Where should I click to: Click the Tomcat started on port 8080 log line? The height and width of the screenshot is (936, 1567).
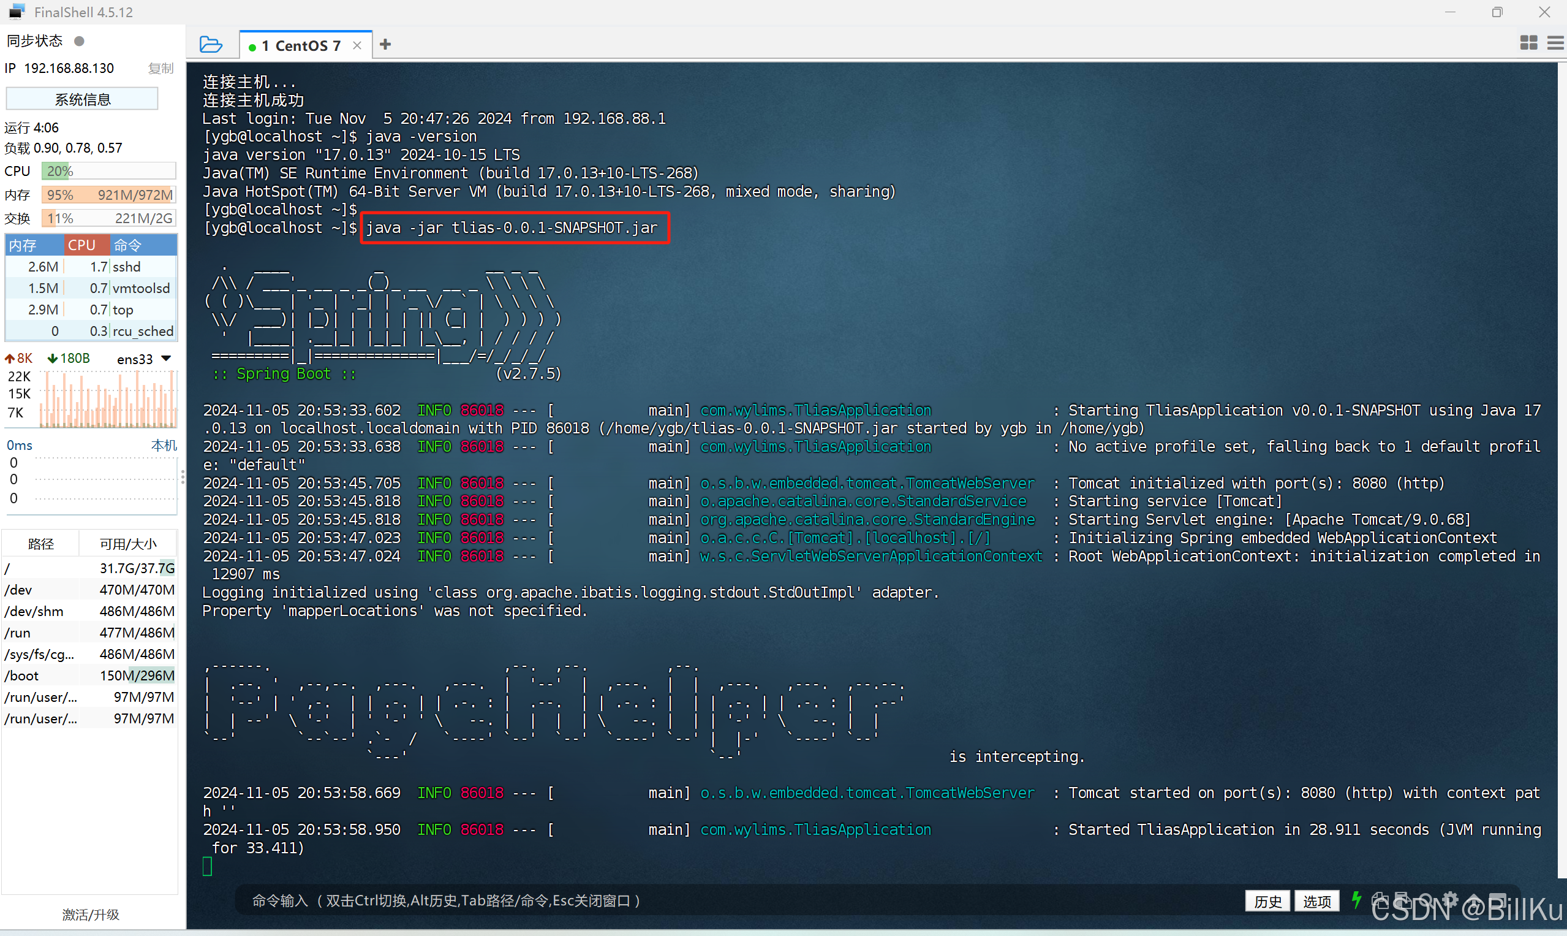point(872,802)
